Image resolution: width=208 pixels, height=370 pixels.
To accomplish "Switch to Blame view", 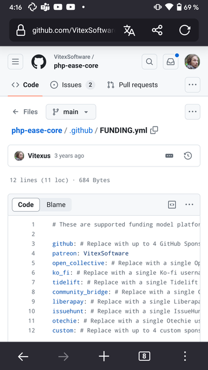I will coord(56,205).
